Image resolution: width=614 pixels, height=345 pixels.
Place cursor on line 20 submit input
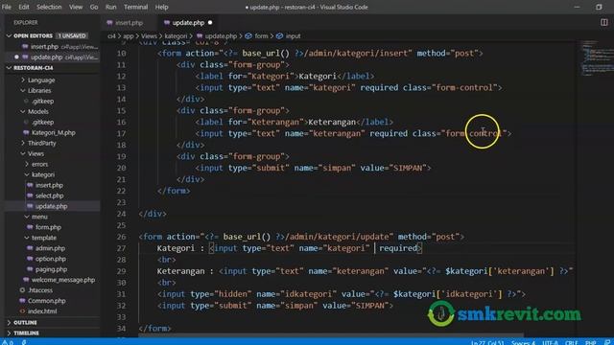(x=314, y=168)
